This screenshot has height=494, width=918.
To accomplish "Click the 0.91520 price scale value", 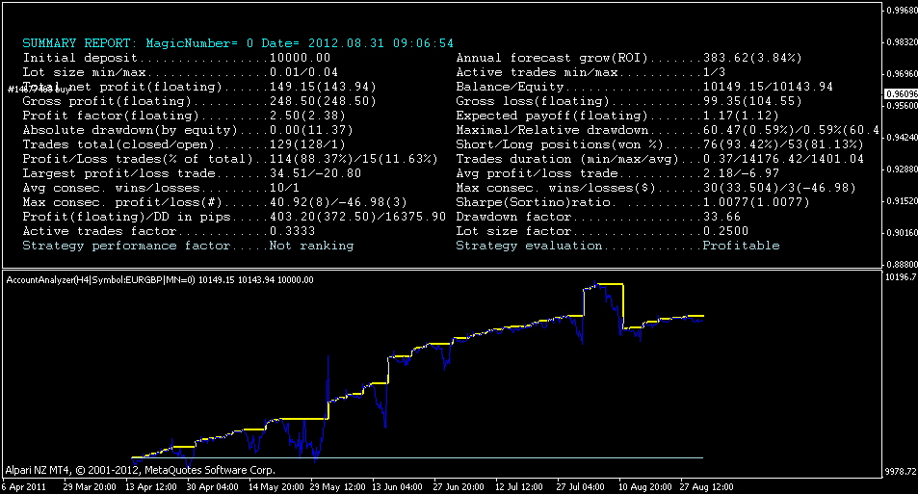I will click(902, 200).
